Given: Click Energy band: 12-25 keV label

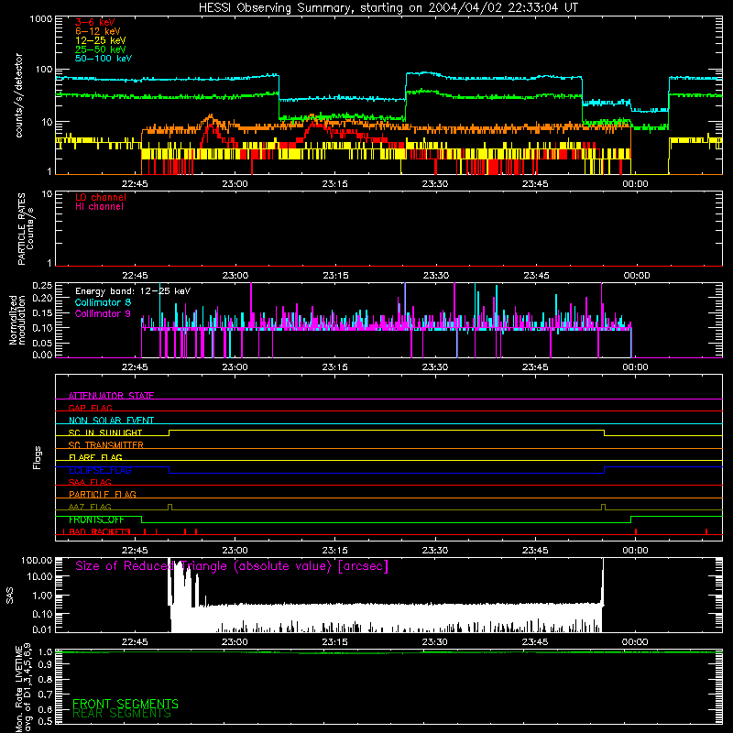Looking at the screenshot, I should pyautogui.click(x=133, y=291).
